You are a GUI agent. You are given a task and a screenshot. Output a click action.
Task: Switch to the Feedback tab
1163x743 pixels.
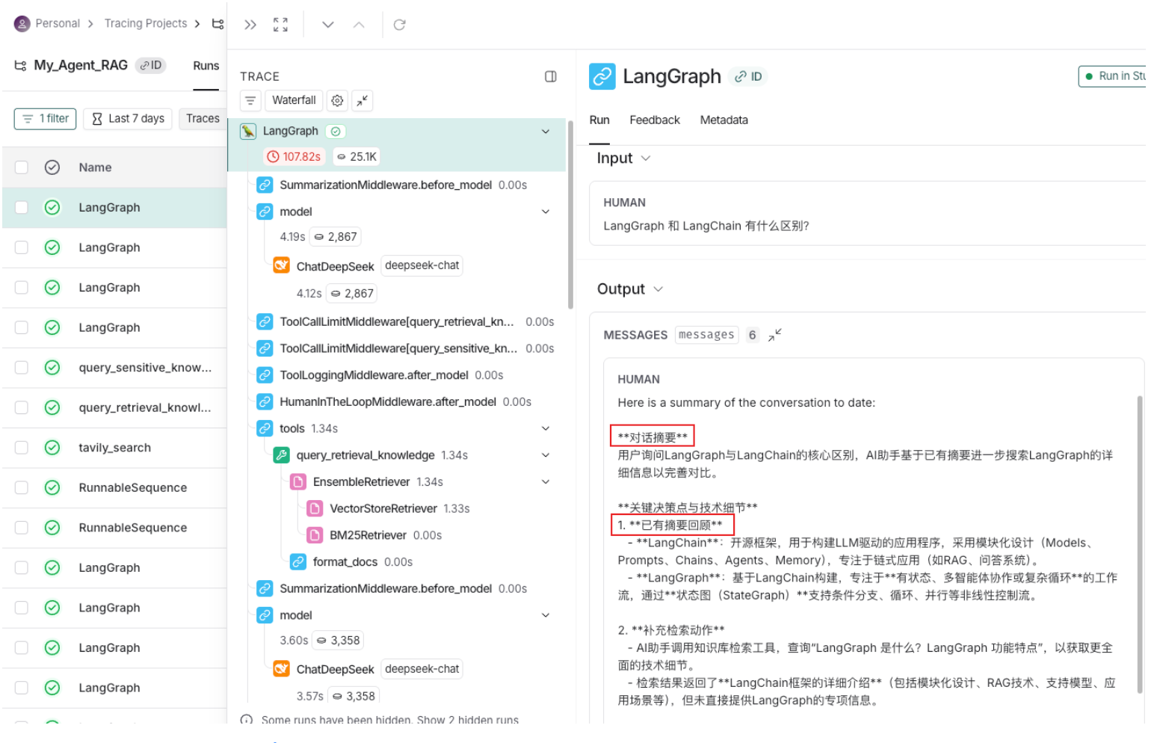pos(654,120)
